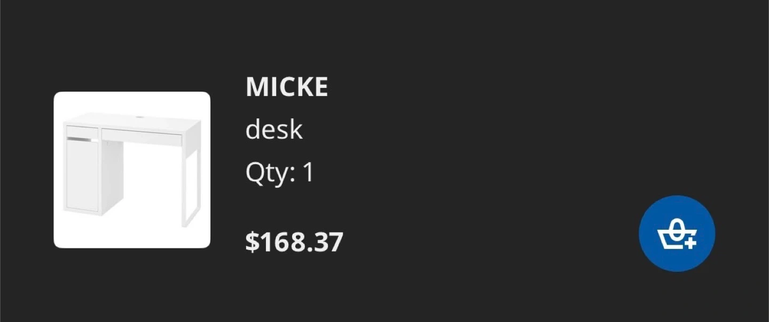
Task: Select the blue shopping bag icon
Action: coord(677,232)
